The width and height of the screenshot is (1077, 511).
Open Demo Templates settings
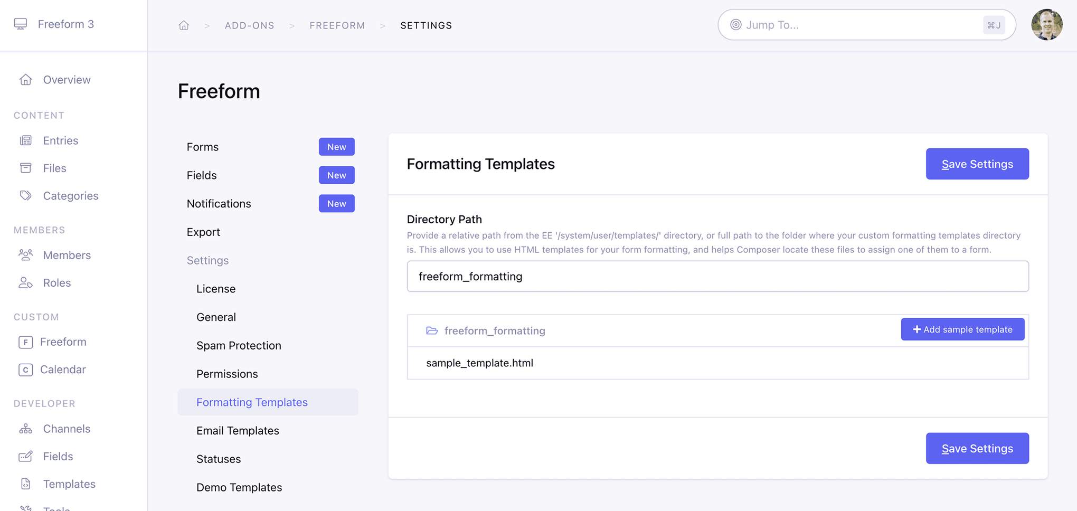pos(239,487)
